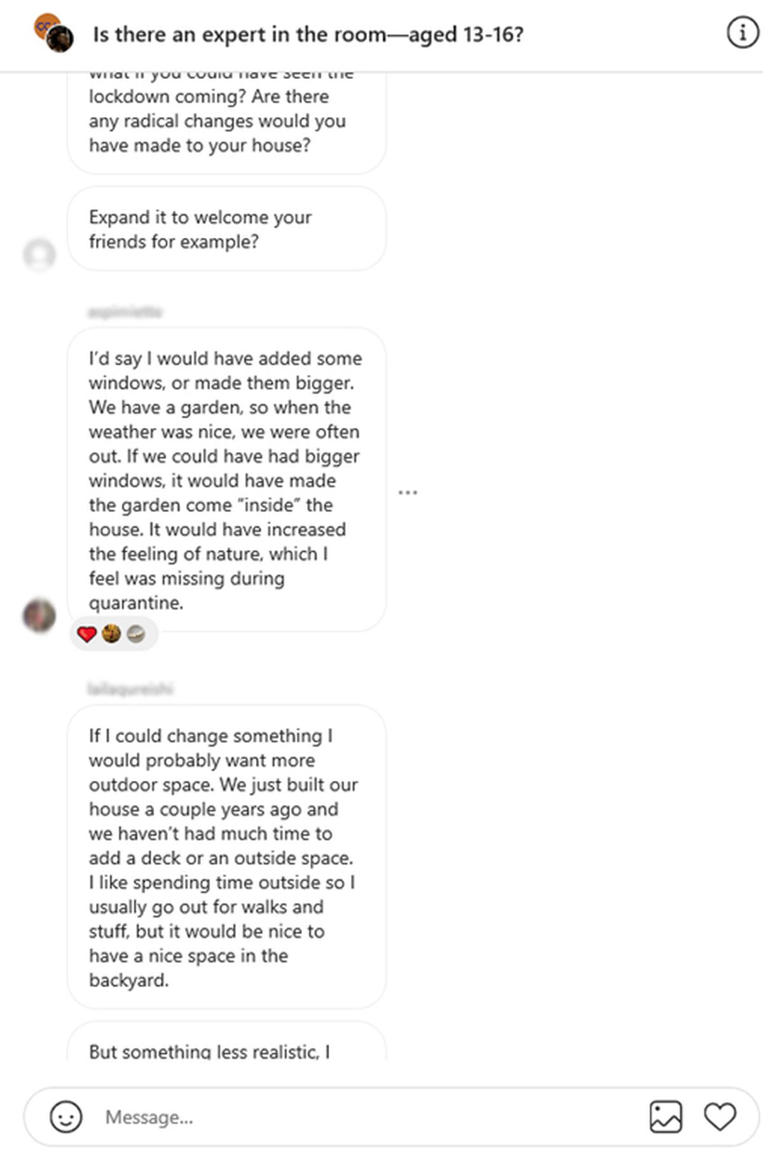Click the third gray reaction under quarantine message
This screenshot has width=763, height=1166.
(136, 634)
